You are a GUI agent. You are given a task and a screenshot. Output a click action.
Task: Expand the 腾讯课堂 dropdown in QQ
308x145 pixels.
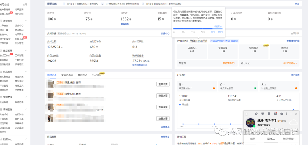(x=295, y=139)
